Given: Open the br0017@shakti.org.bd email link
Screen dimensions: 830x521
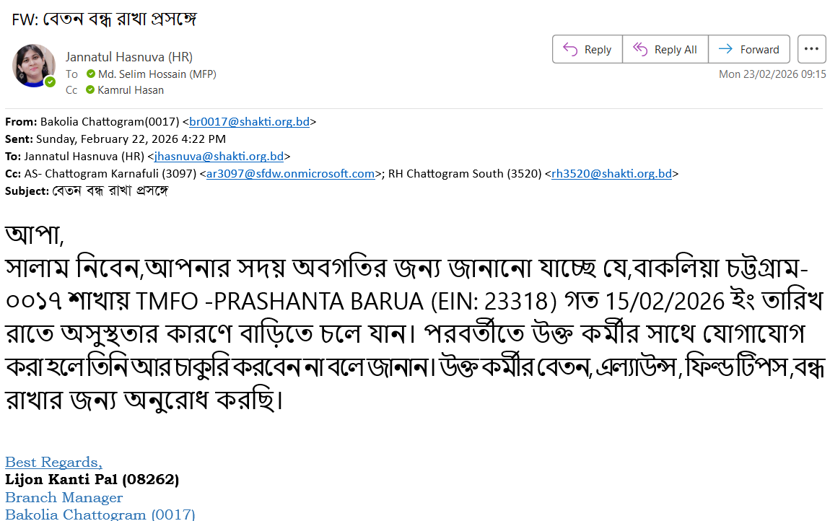Looking at the screenshot, I should [x=249, y=122].
